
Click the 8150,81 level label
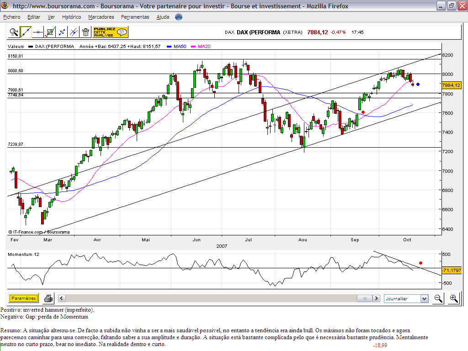pos(16,56)
